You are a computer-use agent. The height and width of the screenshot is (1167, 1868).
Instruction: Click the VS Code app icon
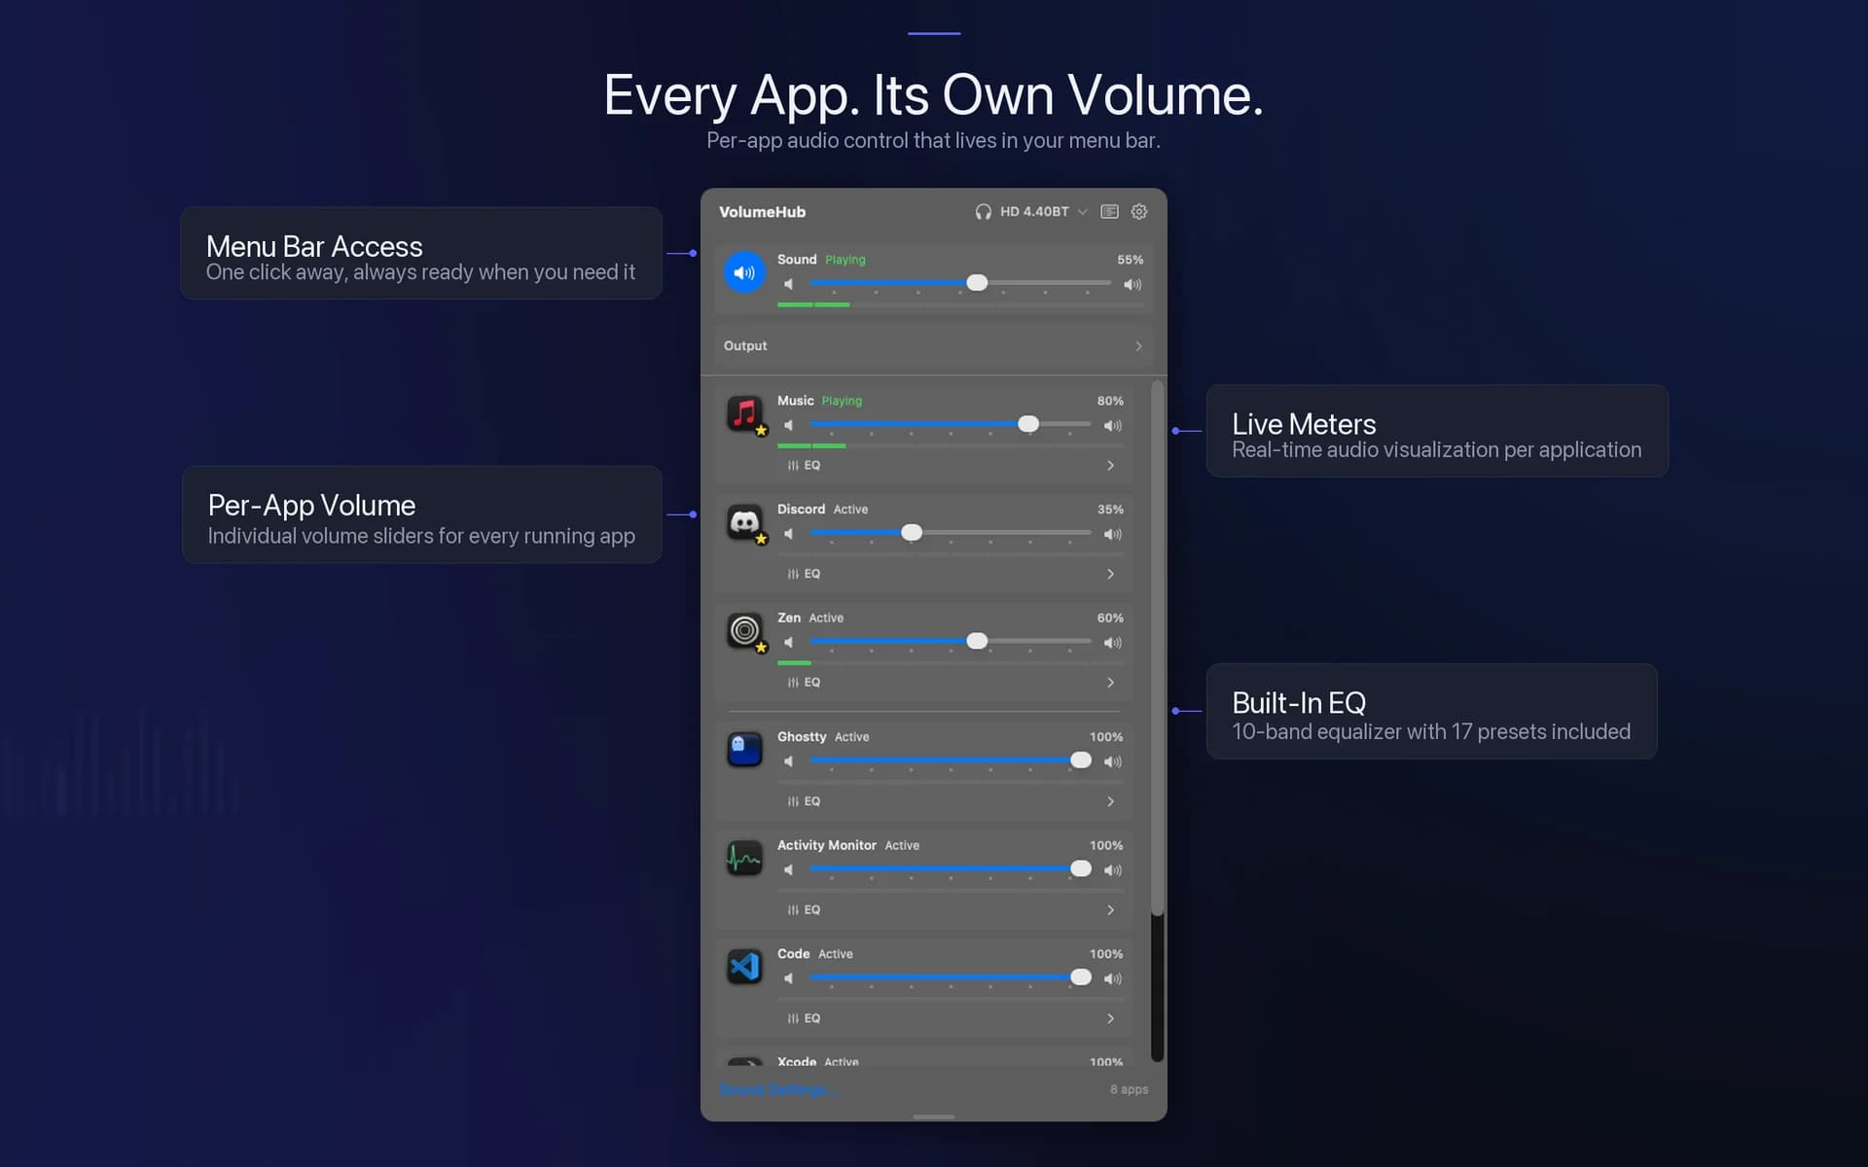coord(744,966)
